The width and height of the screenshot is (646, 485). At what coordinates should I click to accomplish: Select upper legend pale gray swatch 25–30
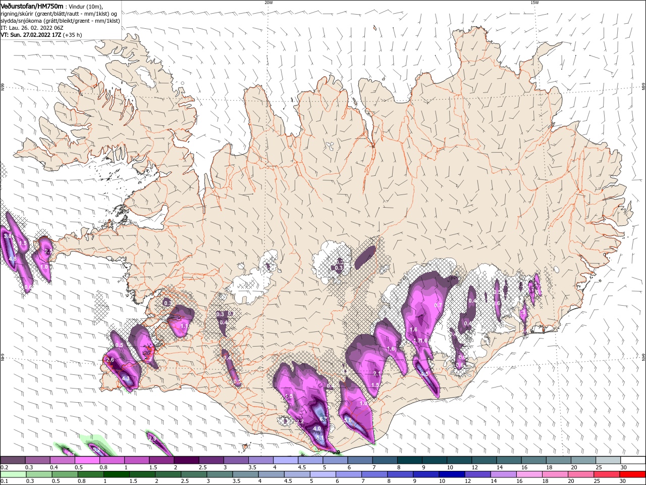pyautogui.click(x=608, y=460)
